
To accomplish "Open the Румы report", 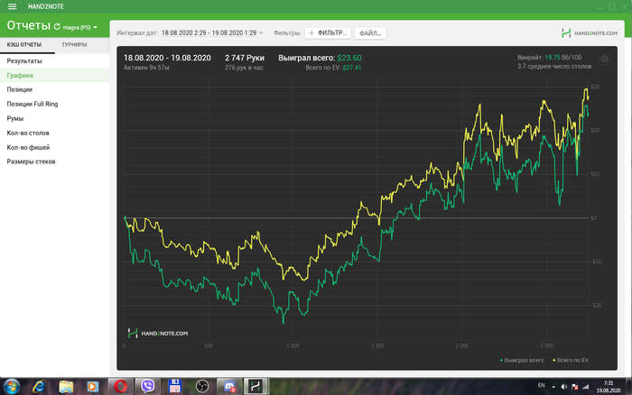I will click(55, 118).
